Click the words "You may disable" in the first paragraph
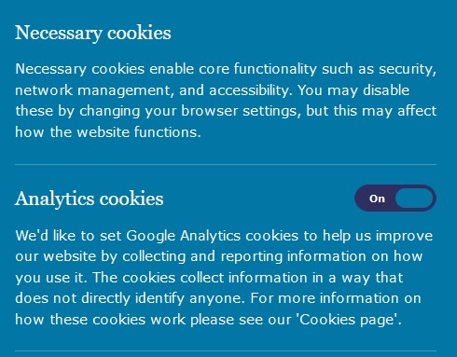Viewport: 457px width, 357px height. coord(353,90)
